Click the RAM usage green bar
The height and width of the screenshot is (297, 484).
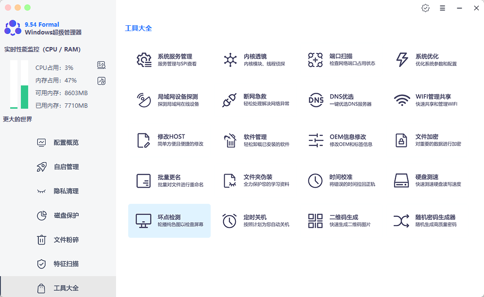[x=24, y=97]
